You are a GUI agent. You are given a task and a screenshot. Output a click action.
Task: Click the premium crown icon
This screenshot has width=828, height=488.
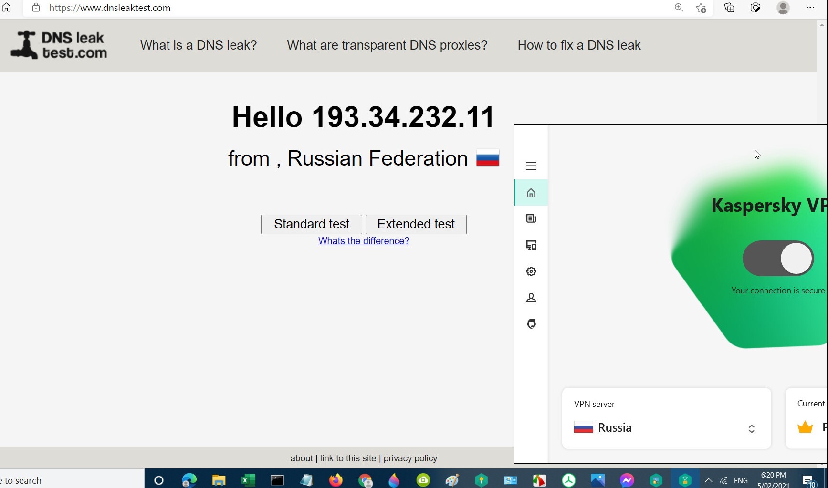pos(805,427)
